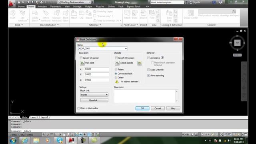Enable Base point Specify On-screen checkbox
This screenshot has width=256, height=144.
[81, 58]
